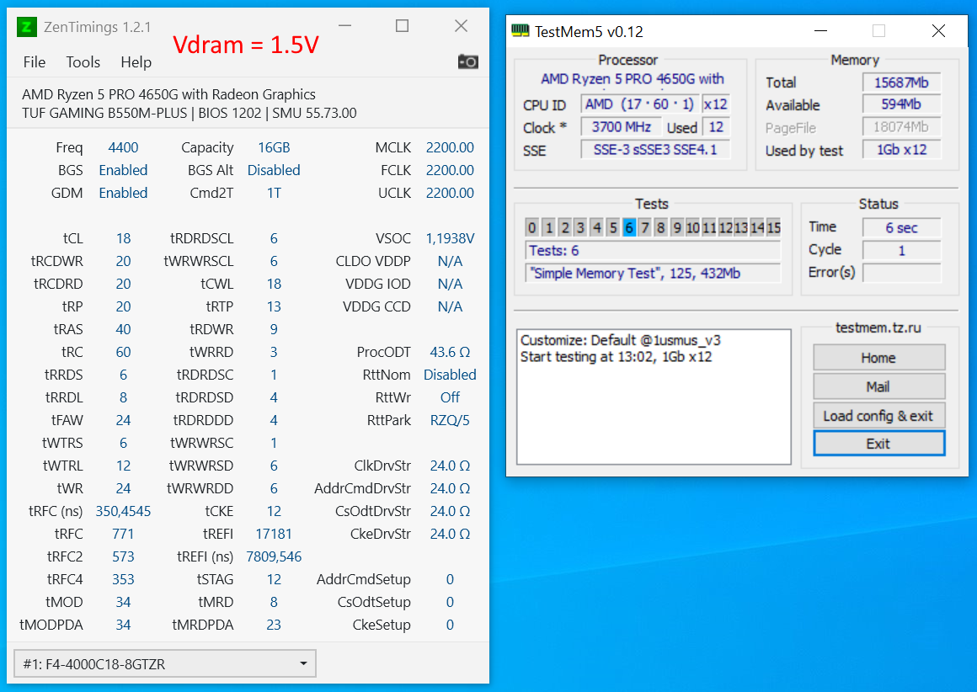Screen dimensions: 977x692
Task: Click the Capacity value 16GB
Action: (x=275, y=147)
